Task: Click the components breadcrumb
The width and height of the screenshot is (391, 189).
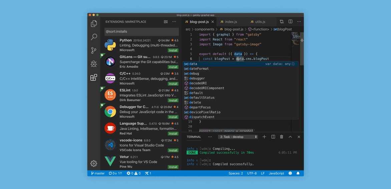Action: (x=205, y=29)
